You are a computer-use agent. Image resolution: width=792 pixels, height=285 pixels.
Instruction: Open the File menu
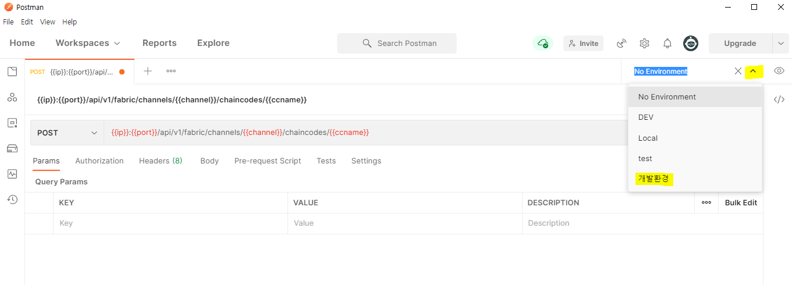(8, 22)
